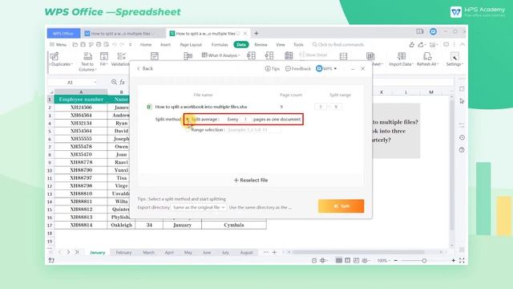
Task: Click the WPS Office home tab button
Action: [63, 34]
